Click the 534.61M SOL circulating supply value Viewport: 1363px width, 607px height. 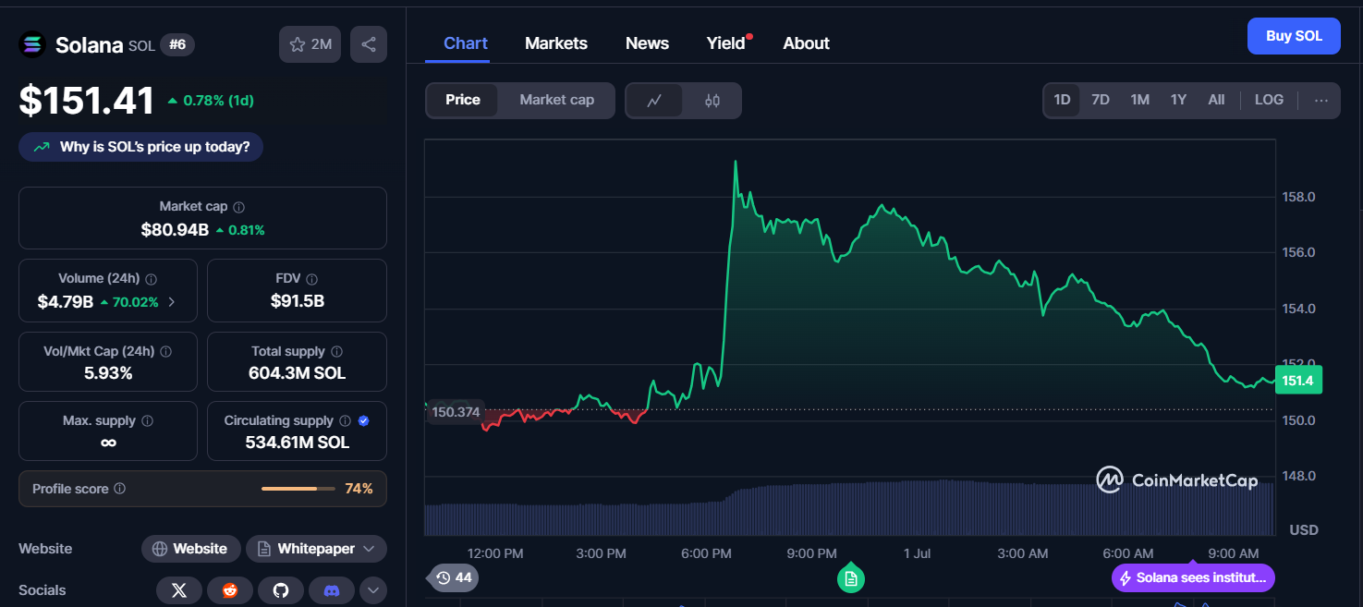tap(297, 443)
